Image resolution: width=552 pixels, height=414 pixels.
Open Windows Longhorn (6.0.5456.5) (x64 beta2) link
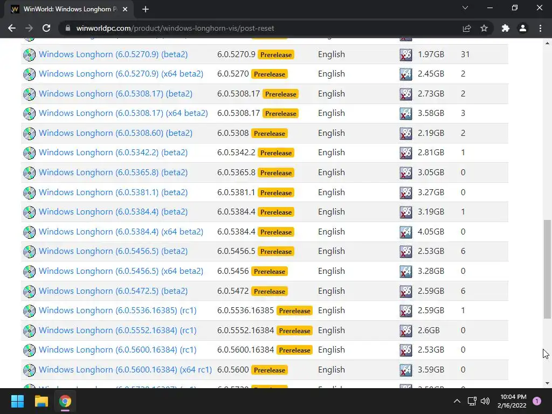[121, 271]
